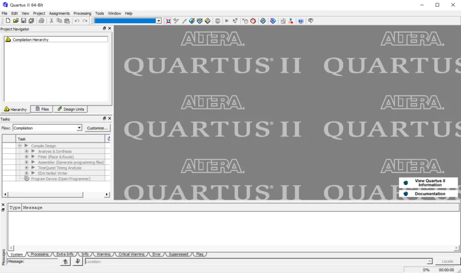Image resolution: width=461 pixels, height=273 pixels.
Task: Click the next message down arrow
Action: [77, 261]
